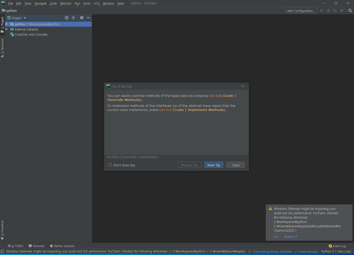
Task: Click the Project view window icon
Action: coord(9,18)
